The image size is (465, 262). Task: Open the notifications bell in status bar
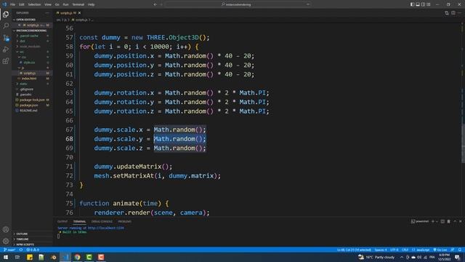(x=460, y=250)
